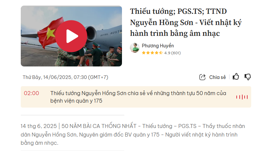Click the Chia sẻ share label
Screen dimensions: 268x151
(218, 77)
